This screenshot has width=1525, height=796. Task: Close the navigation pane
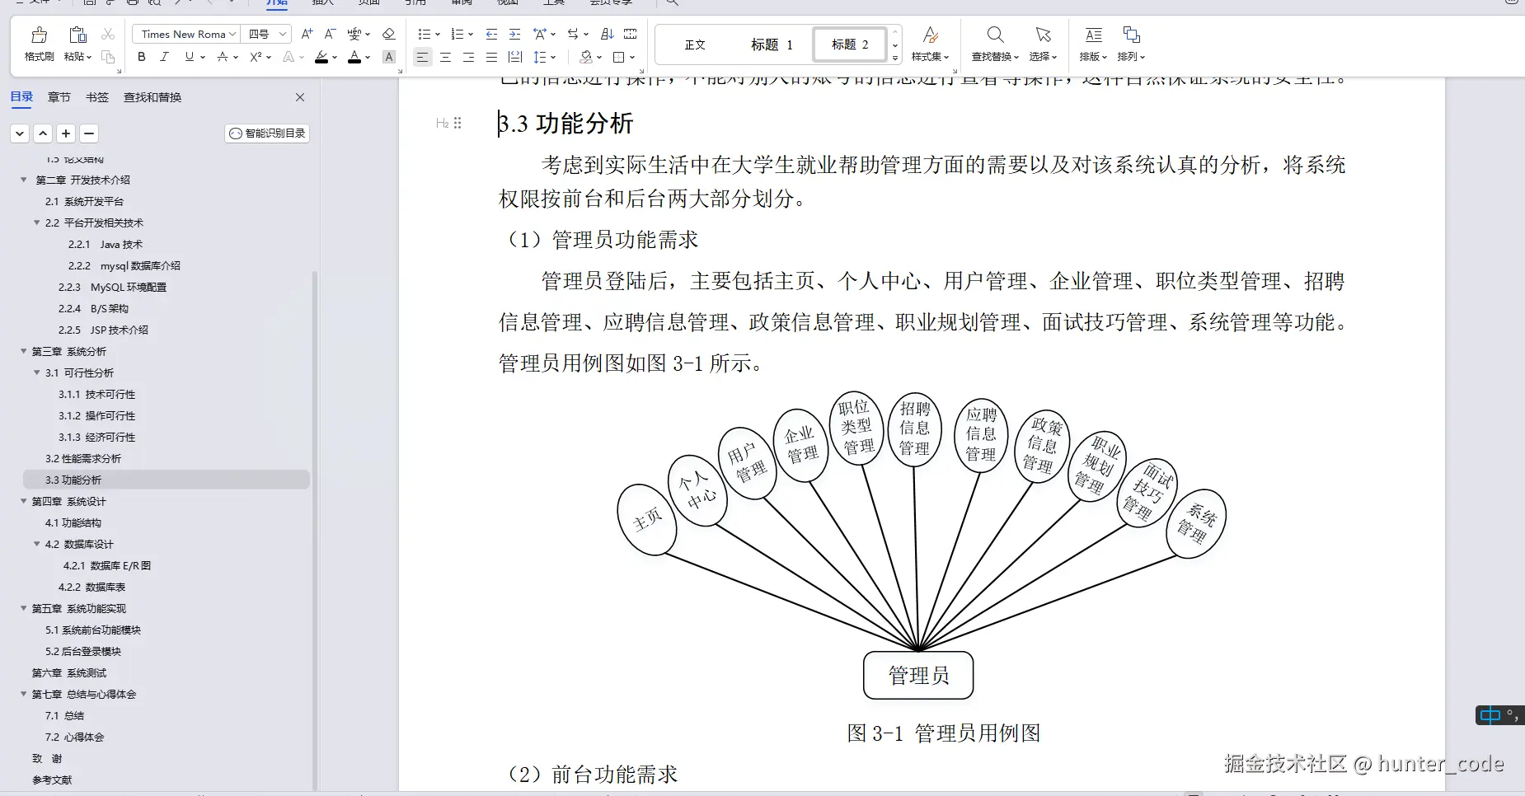(x=300, y=97)
